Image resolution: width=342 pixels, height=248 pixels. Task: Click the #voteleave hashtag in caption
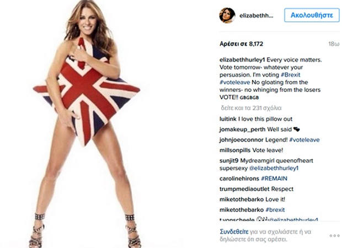[234, 82]
